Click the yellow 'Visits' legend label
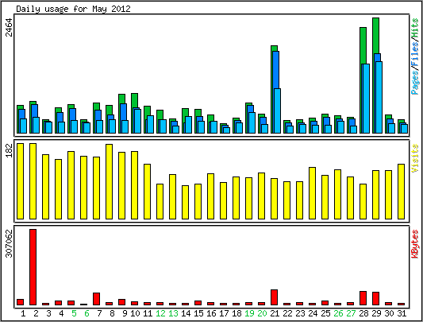 (415, 158)
